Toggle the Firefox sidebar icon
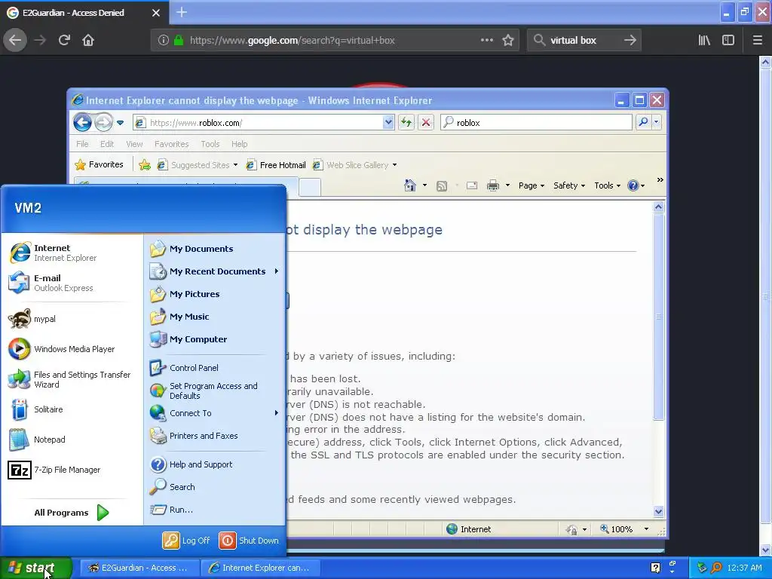 728,41
